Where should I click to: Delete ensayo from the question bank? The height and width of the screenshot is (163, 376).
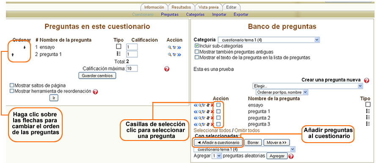(x=212, y=105)
